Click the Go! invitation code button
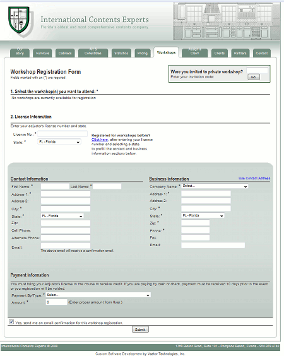284x356 pixels. tap(254, 77)
